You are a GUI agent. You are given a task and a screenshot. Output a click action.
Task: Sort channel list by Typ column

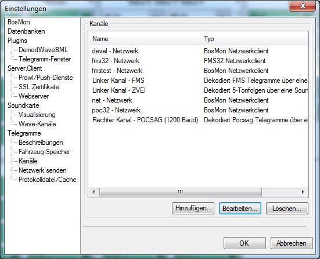pyautogui.click(x=254, y=39)
